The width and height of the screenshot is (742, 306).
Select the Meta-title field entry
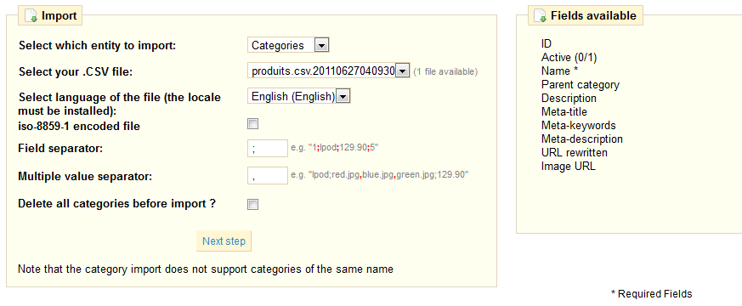[564, 112]
